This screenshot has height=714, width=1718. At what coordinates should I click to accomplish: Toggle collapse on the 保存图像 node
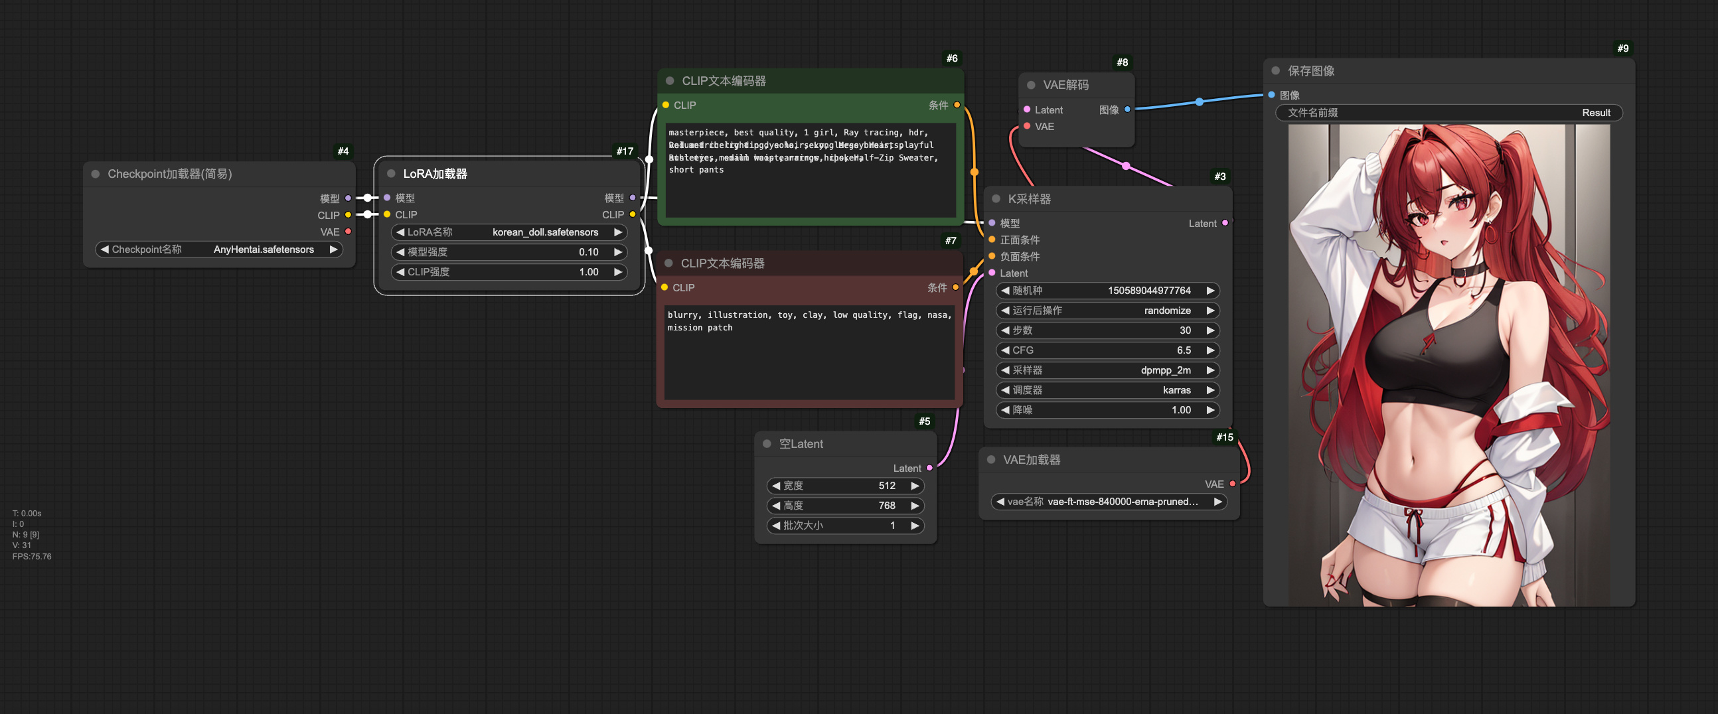tap(1275, 70)
